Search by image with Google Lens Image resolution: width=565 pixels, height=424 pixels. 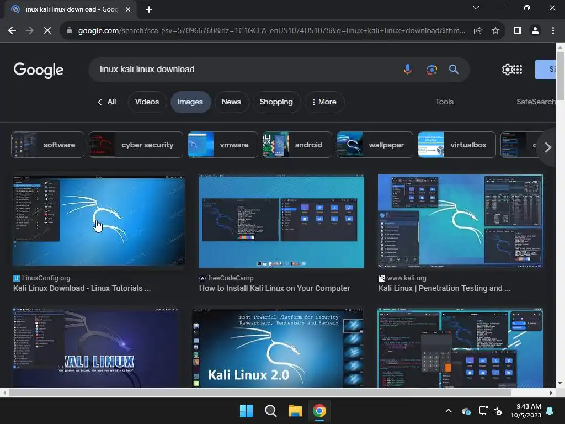[431, 69]
